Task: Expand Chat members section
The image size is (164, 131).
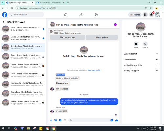Action: coord(141,60)
